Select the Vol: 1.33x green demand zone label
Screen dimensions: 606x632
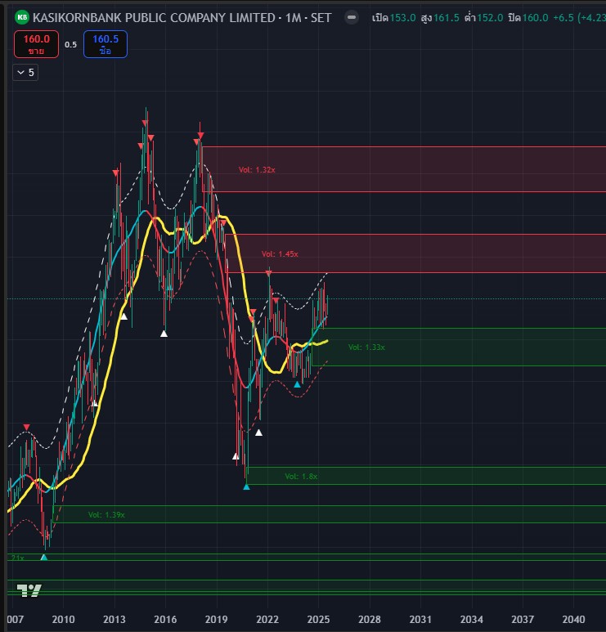(366, 347)
